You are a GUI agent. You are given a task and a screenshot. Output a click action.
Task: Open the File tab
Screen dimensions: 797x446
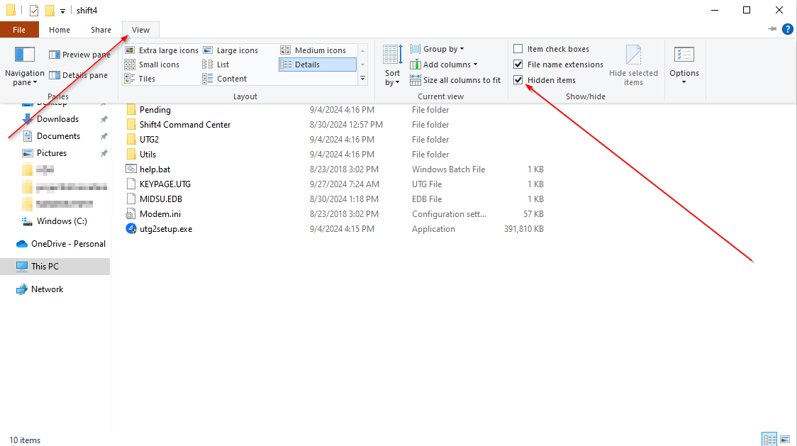[19, 30]
